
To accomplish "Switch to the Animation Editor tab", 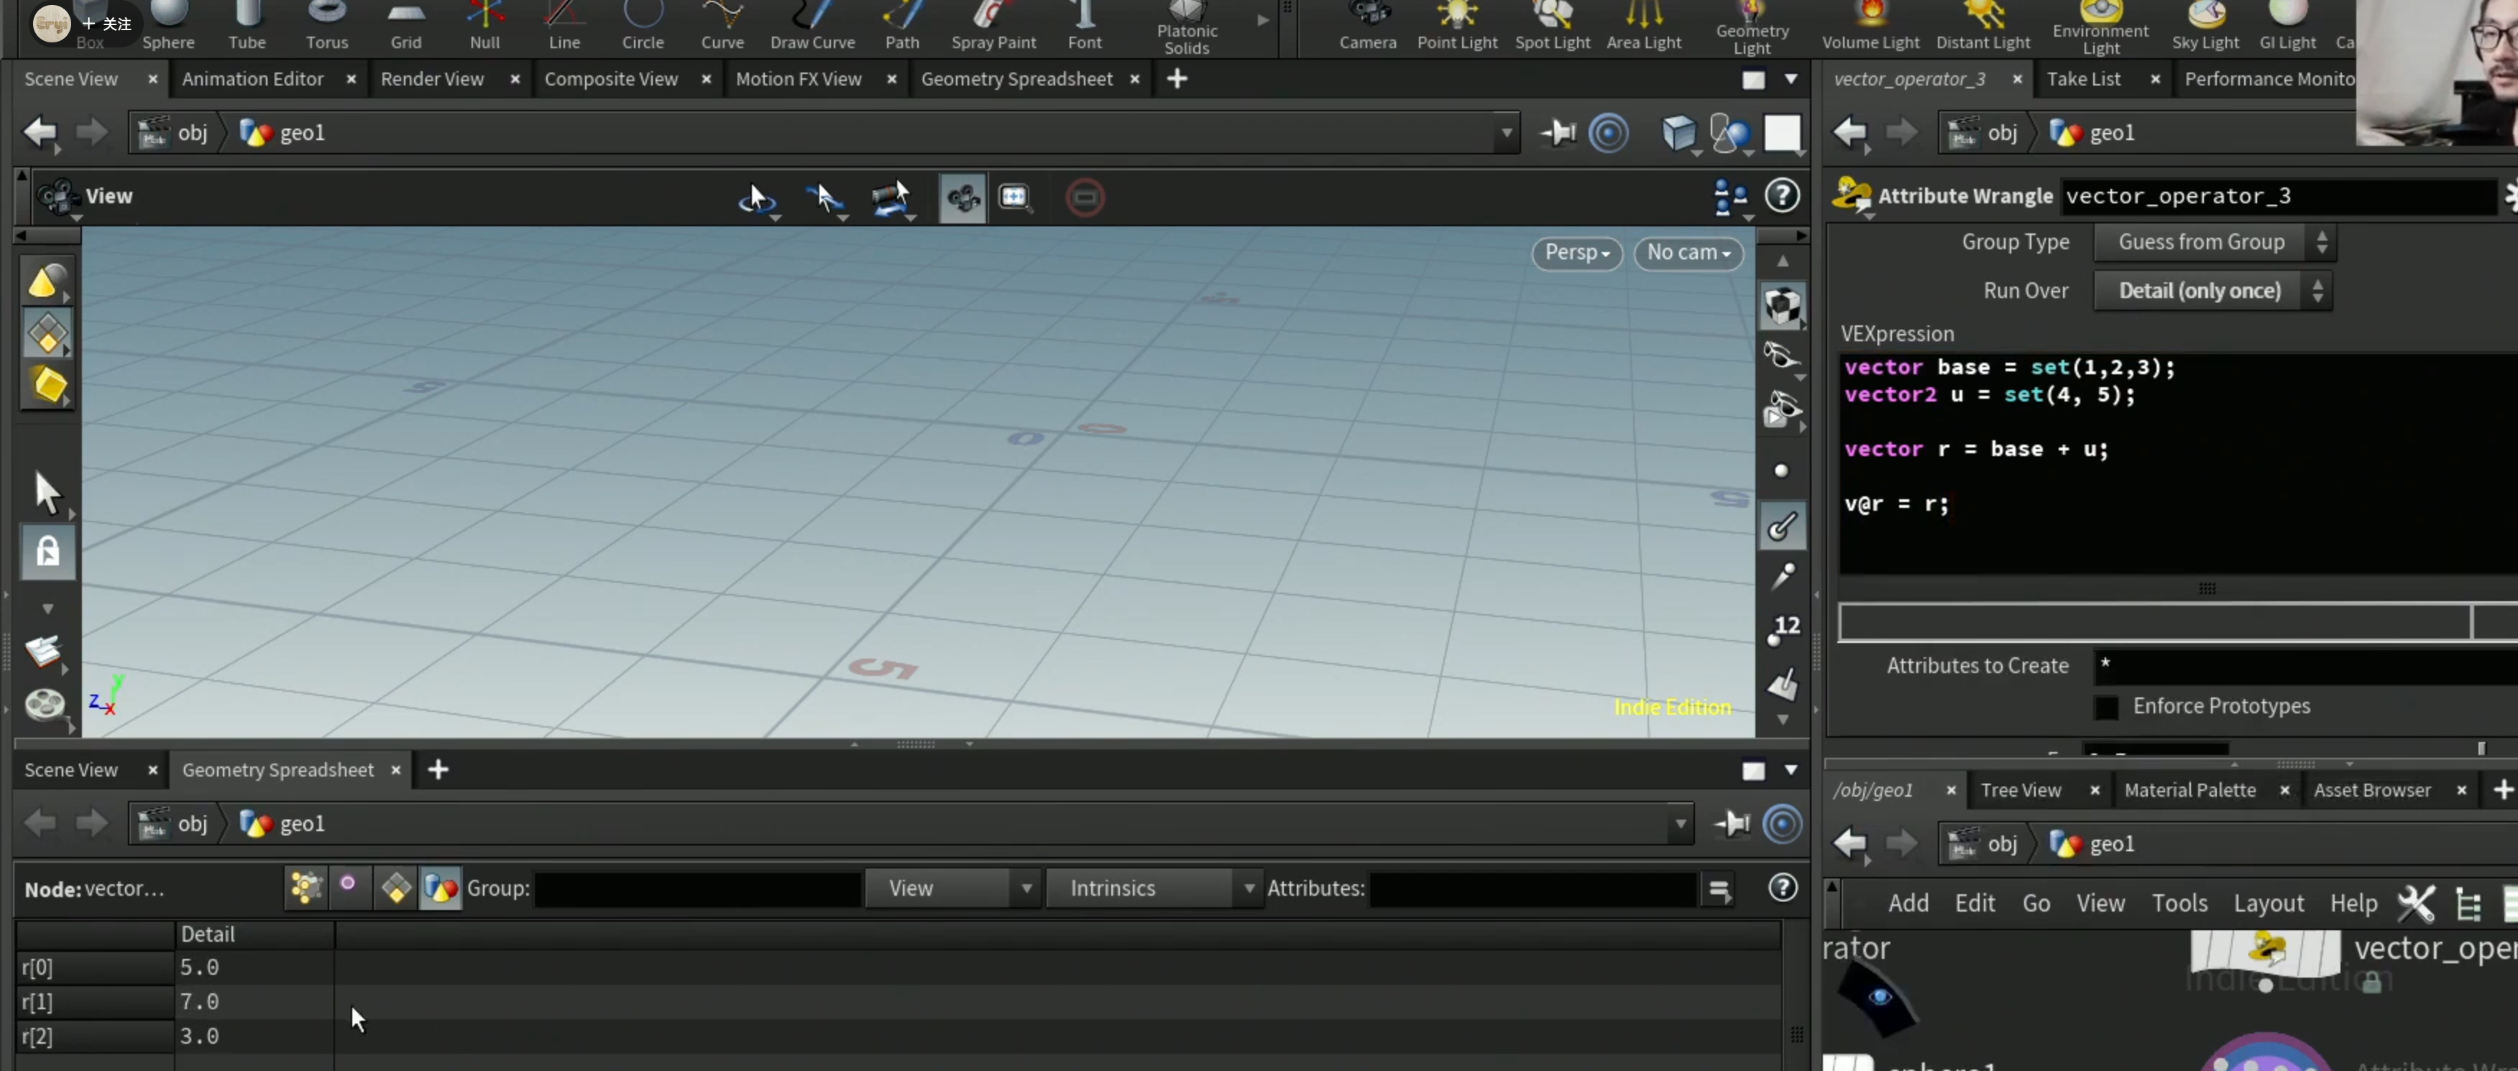I will [252, 79].
